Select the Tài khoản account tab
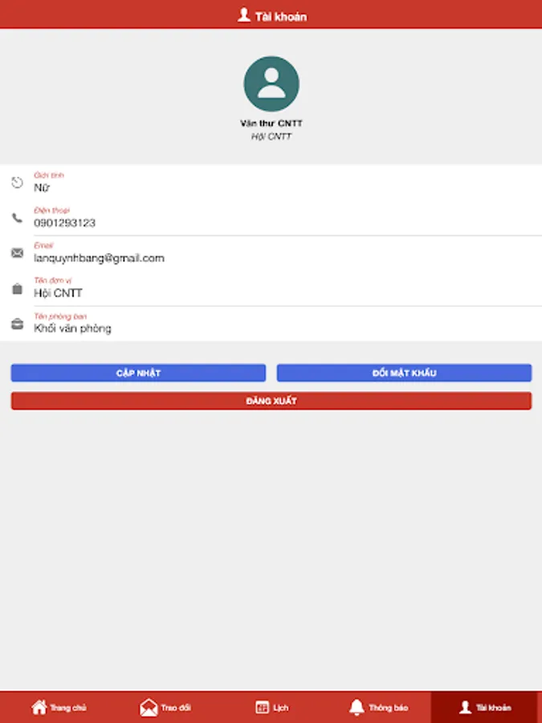This screenshot has height=723, width=542. coord(487,707)
